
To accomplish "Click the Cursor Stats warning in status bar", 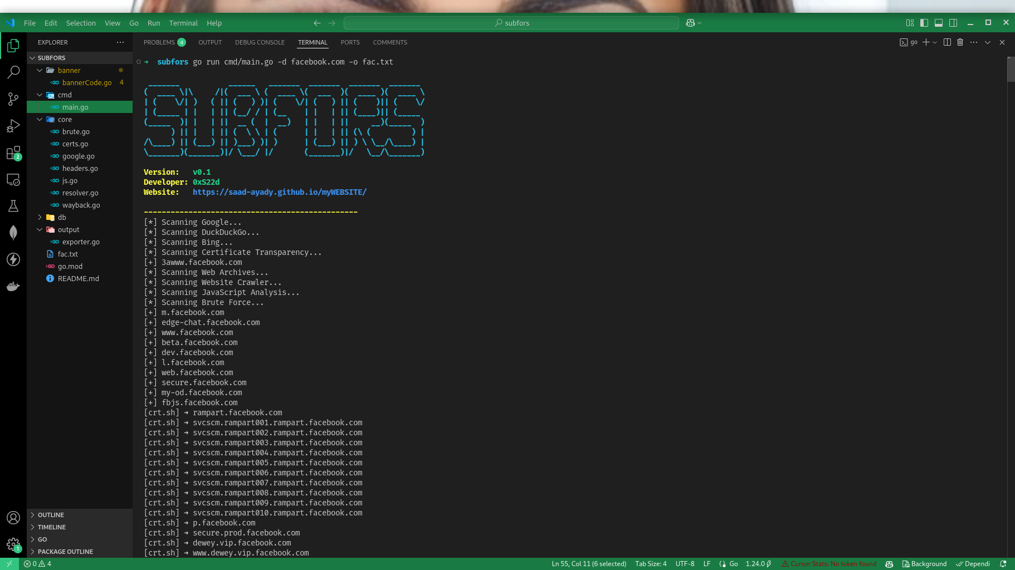I will (829, 564).
